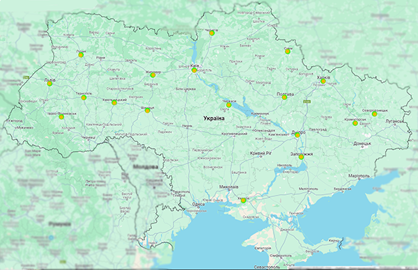The width and height of the screenshot is (418, 270).
Task: Select the Кам'янець-Подільський city label
Action: tap(104, 125)
